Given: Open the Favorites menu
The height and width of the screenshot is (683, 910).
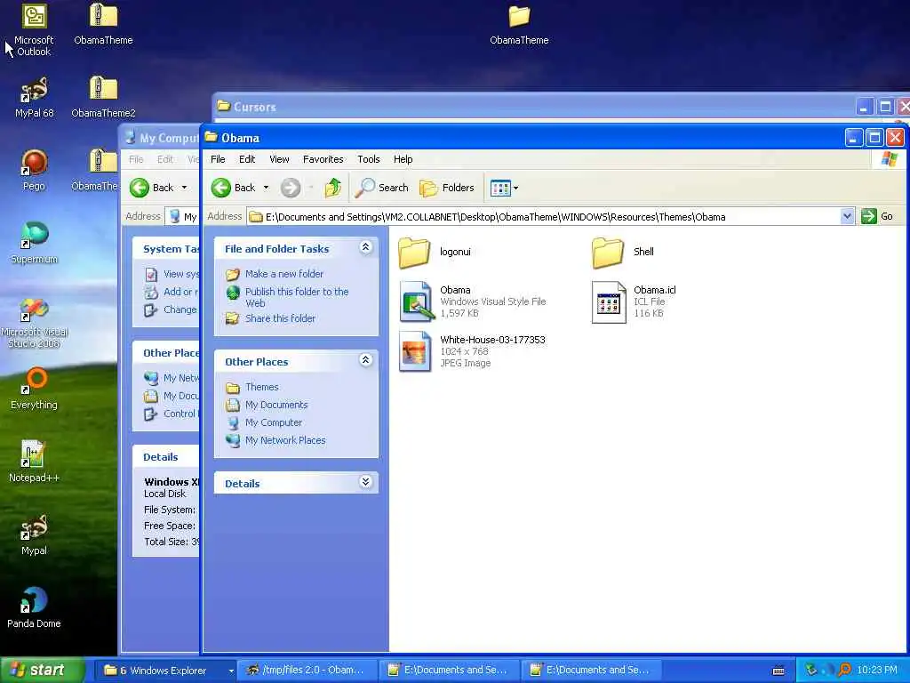Looking at the screenshot, I should click(x=323, y=159).
